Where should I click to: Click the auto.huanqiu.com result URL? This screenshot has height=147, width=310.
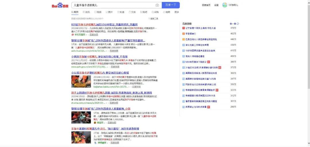click(x=88, y=51)
